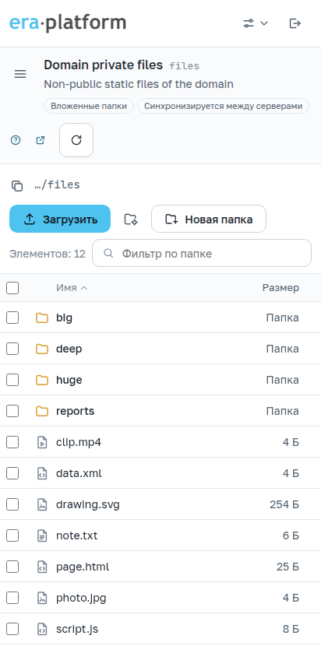Click the note.txt file name
Image resolution: width=321 pixels, height=653 pixels.
click(x=76, y=535)
